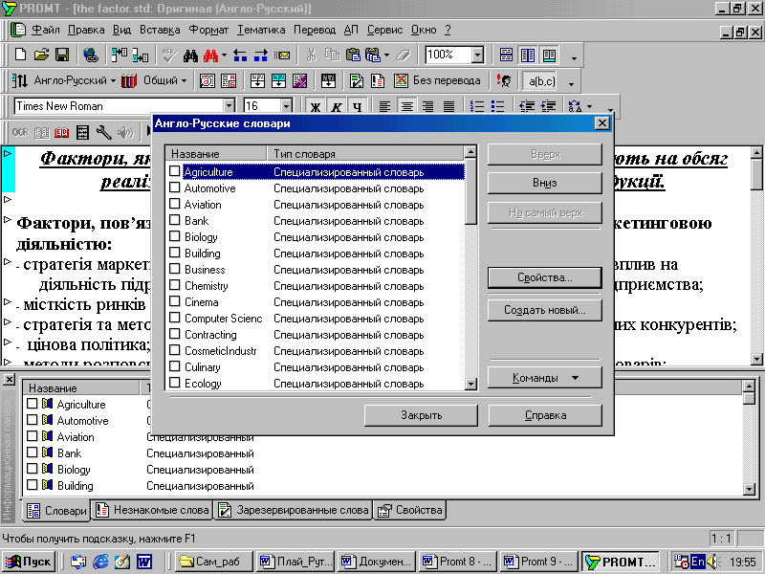Click the Cut scissors icon
The image size is (765, 574).
pyautogui.click(x=312, y=55)
